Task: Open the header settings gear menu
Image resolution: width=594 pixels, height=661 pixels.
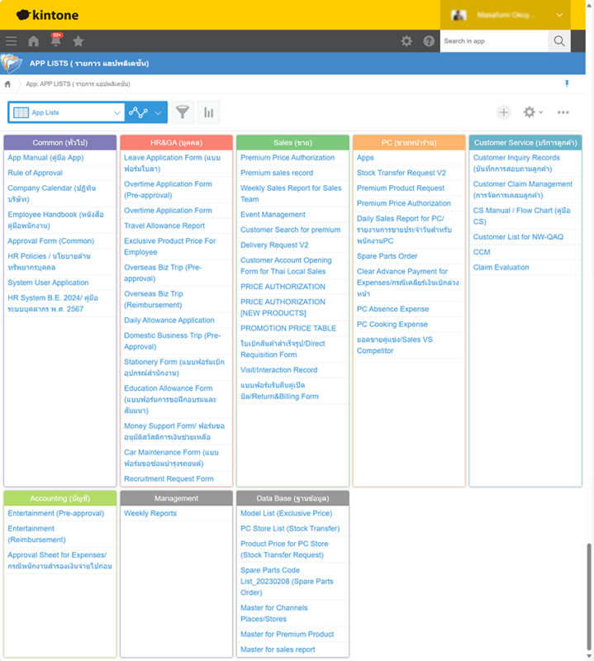Action: [x=406, y=41]
